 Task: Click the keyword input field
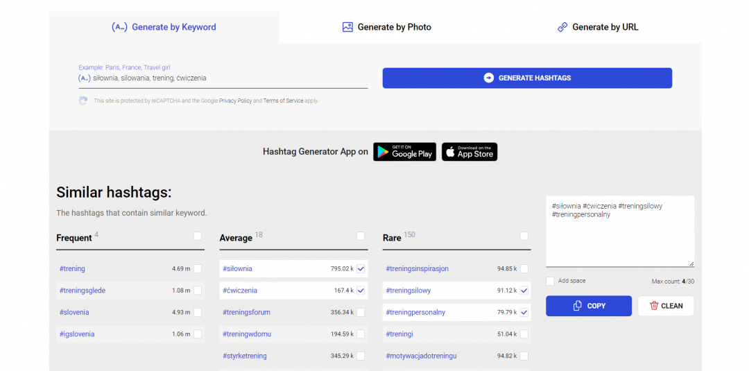229,78
